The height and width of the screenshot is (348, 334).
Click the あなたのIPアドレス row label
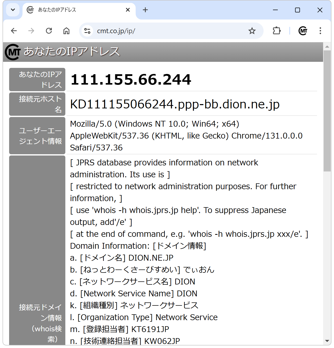(x=37, y=80)
